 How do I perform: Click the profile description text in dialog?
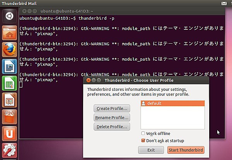138,92
